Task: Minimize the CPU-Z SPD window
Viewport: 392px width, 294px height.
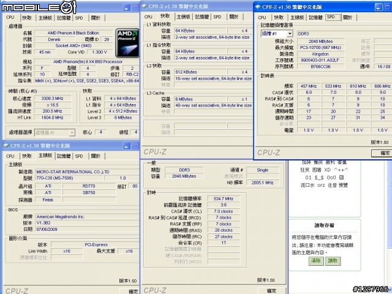Action: click(x=379, y=7)
